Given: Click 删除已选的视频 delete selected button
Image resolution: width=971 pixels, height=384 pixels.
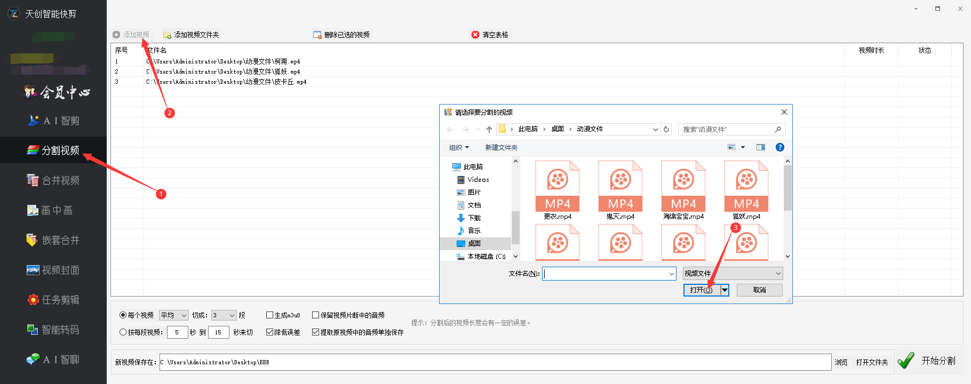Looking at the screenshot, I should (341, 35).
